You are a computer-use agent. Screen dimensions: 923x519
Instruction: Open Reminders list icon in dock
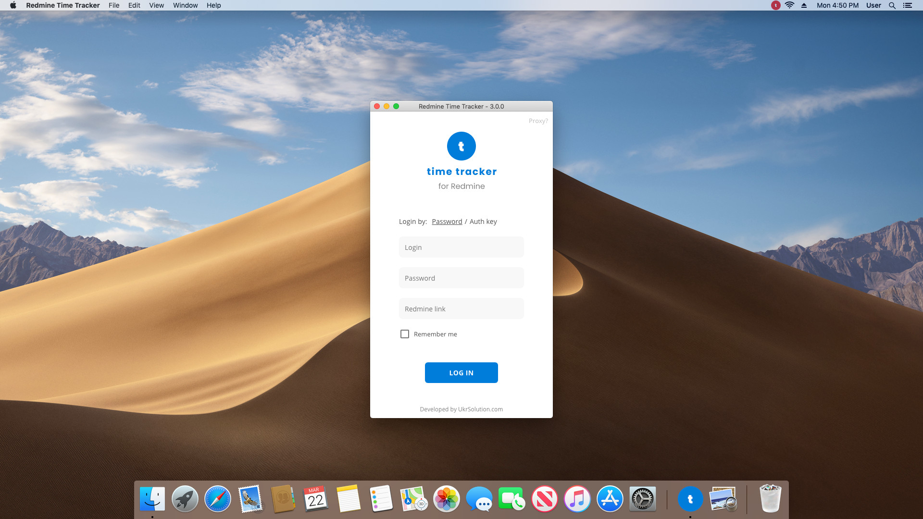(381, 499)
